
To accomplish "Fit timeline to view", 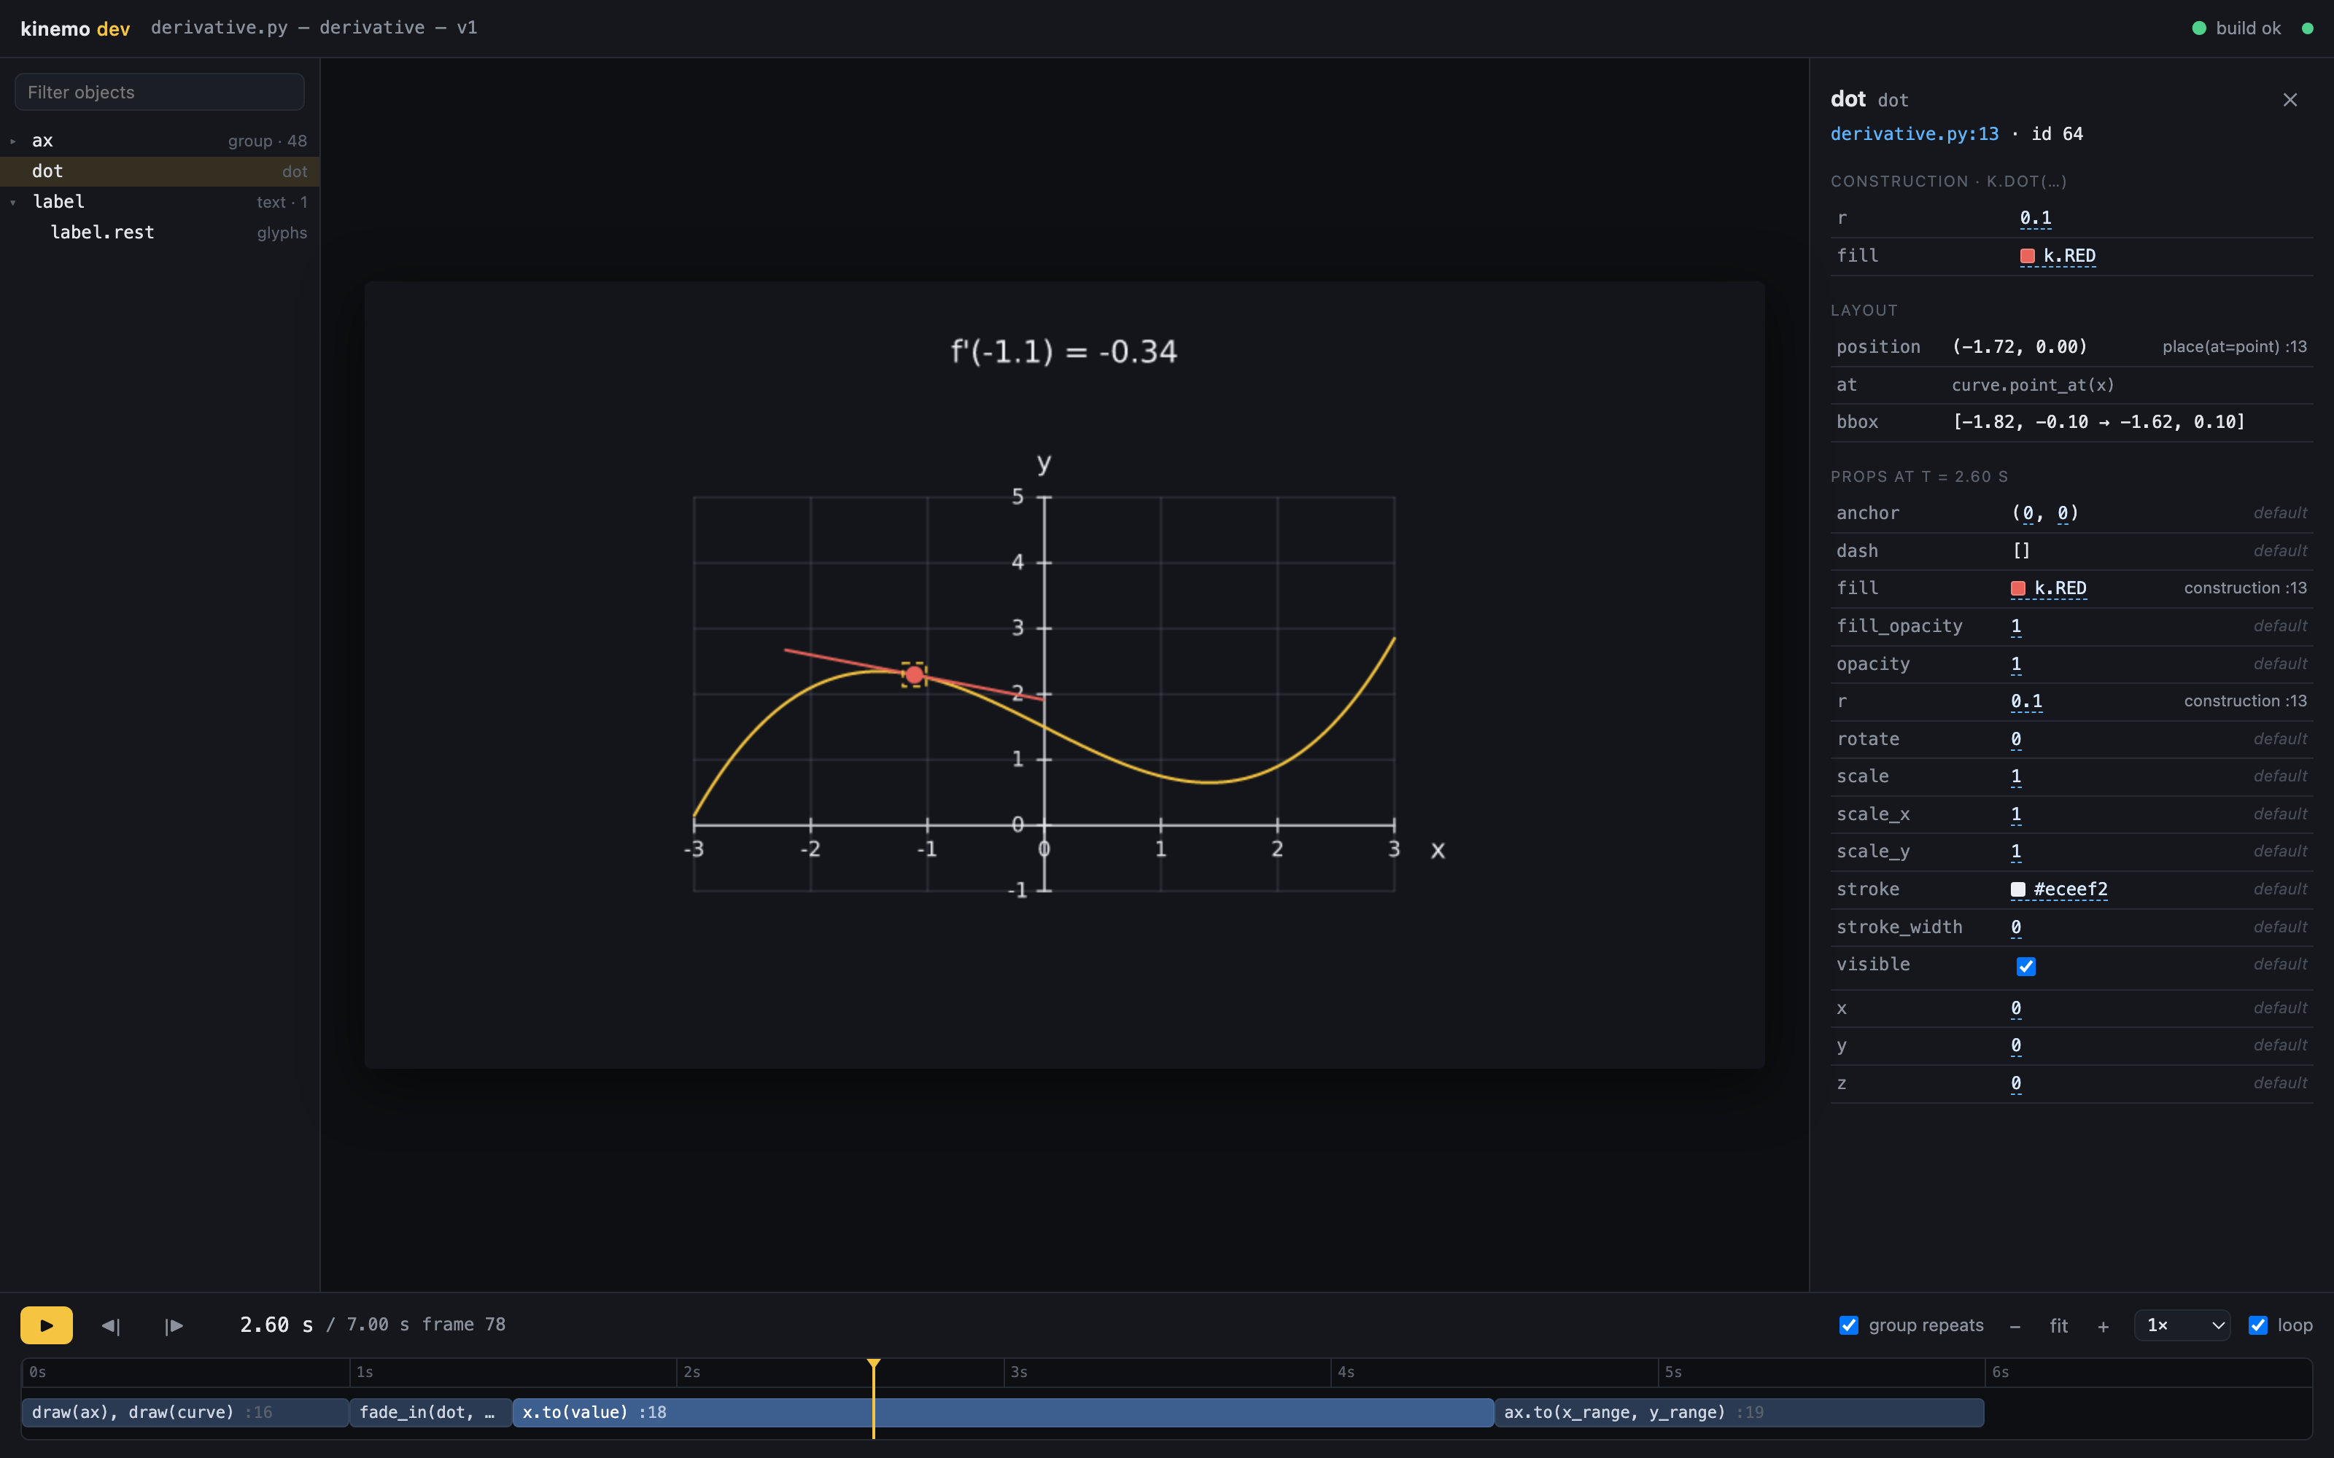I will point(2058,1326).
